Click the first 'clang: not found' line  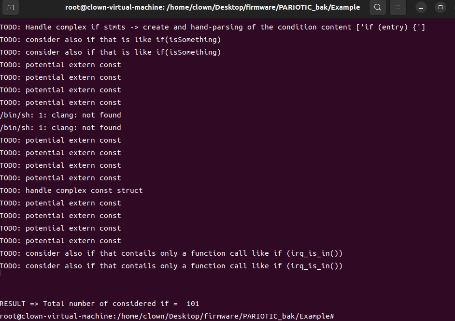click(60, 115)
